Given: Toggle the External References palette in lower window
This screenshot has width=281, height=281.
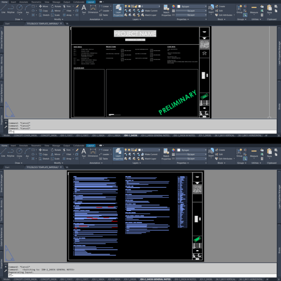Looking at the screenshot, I should tap(2, 237).
